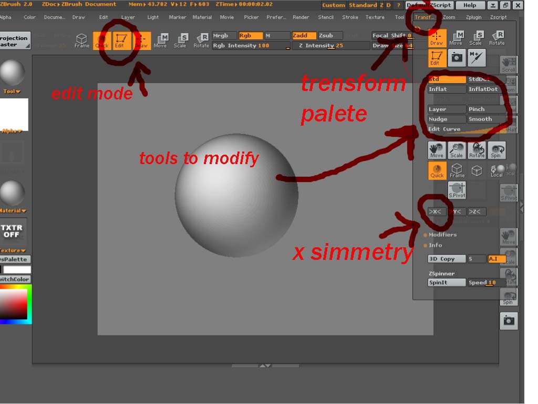Click the Spin navigation icon in Transform palette
The height and width of the screenshot is (404, 538).
[x=496, y=150]
